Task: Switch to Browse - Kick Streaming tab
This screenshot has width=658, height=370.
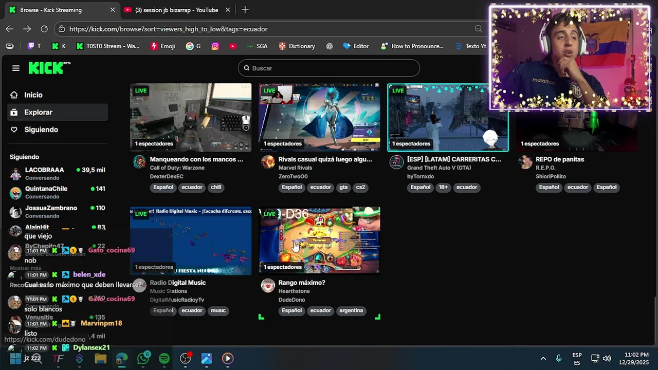Action: coord(62,10)
